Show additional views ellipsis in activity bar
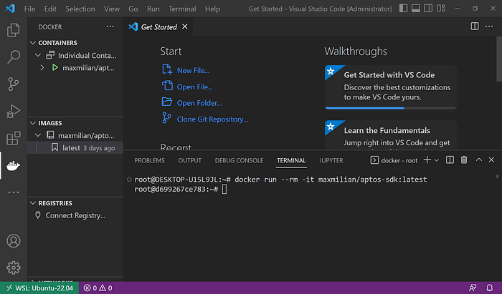502x294 pixels. click(14, 192)
